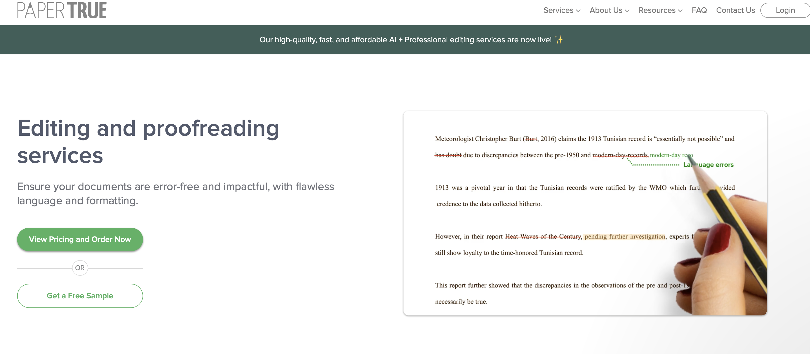Click the sparkle emoji in banner
The width and height of the screenshot is (810, 354).
coord(559,40)
